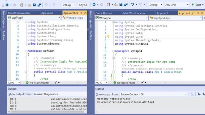The height and width of the screenshot is (115, 205).
Task: Click Open File icon in left IDE toolbar
Action: 29,5
